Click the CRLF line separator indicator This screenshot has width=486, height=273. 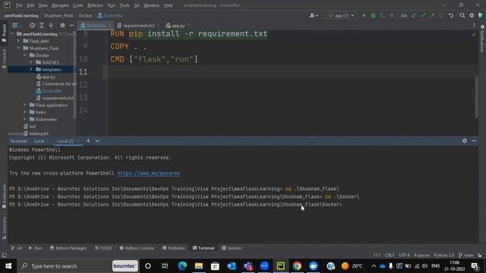pyautogui.click(x=390, y=255)
